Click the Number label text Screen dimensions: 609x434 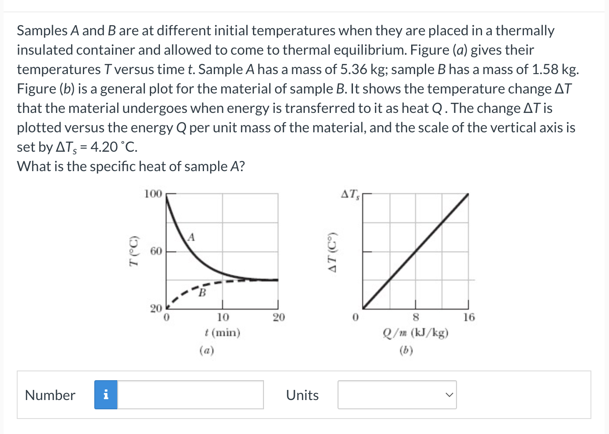[x=49, y=395]
